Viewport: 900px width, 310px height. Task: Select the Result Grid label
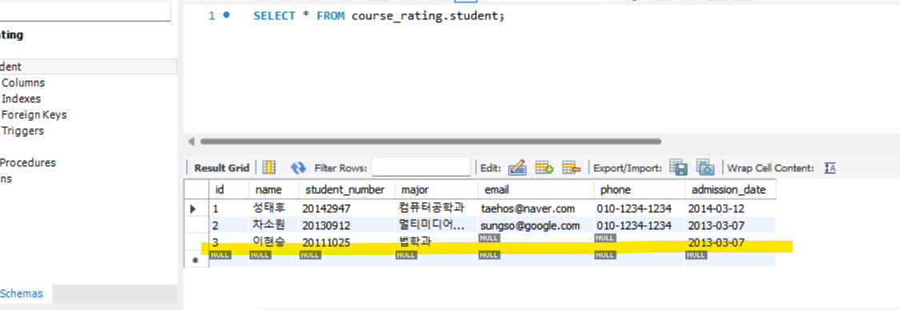click(222, 168)
